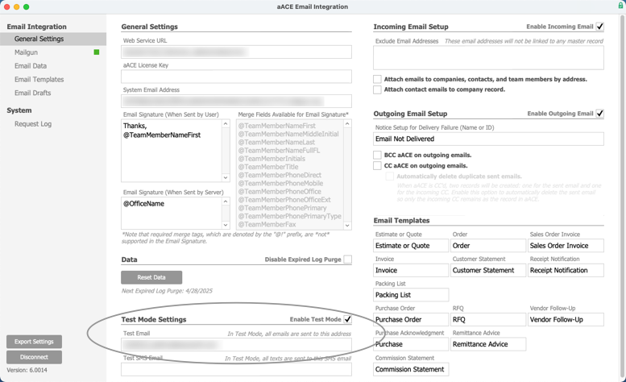Screen dimensions: 626x382
Task: Click the Receipt Notification template field
Action: [x=566, y=270]
